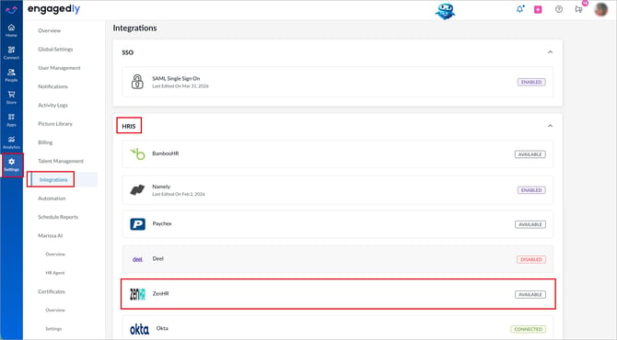This screenshot has height=340, width=617.
Task: Click the Okta logo icon
Action: 139,329
